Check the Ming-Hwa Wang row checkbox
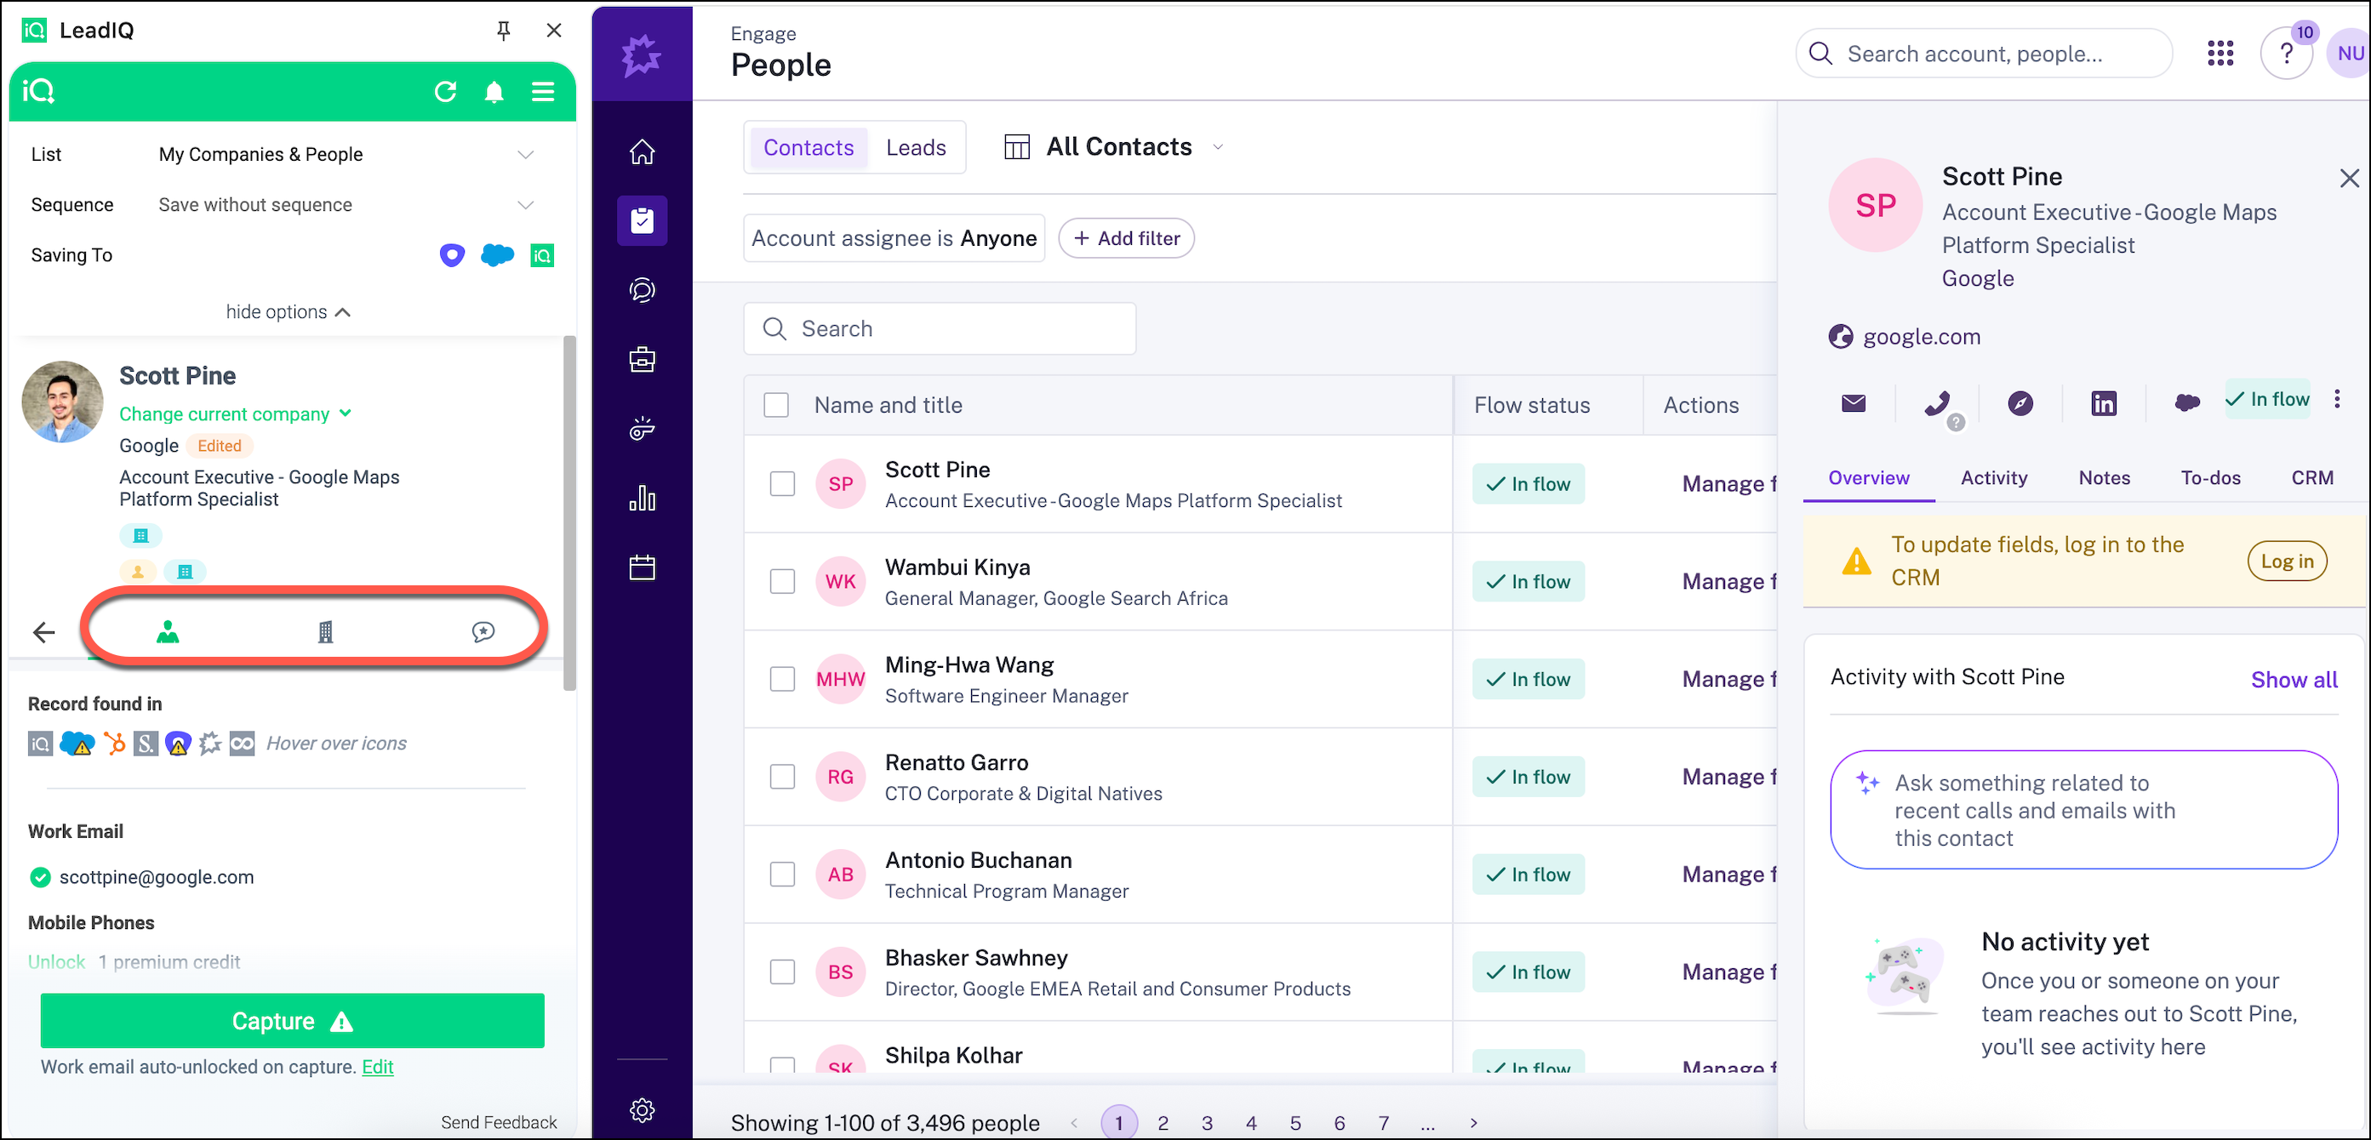The width and height of the screenshot is (2371, 1140). click(782, 679)
